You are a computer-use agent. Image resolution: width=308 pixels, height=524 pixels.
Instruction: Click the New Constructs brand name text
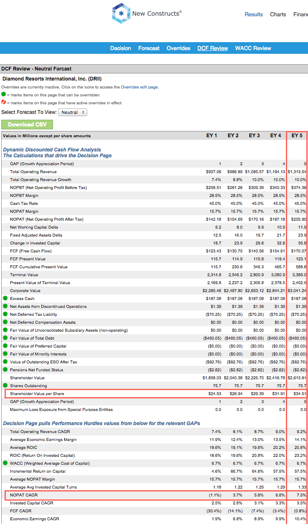coord(157,13)
